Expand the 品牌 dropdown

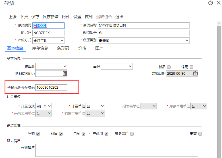coord(117,66)
